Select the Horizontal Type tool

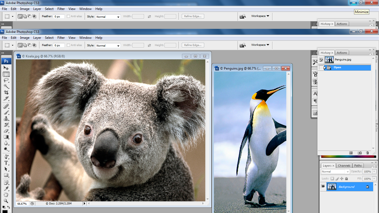point(6,163)
